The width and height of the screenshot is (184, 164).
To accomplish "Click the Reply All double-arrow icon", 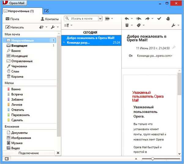I will pyautogui.click(x=138, y=19).
